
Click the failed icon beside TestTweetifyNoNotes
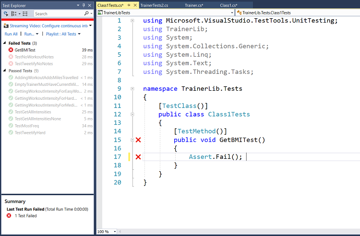point(11,63)
